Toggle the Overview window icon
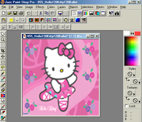Image resolution: width=142 pixels, height=122 pixels. pos(103,13)
